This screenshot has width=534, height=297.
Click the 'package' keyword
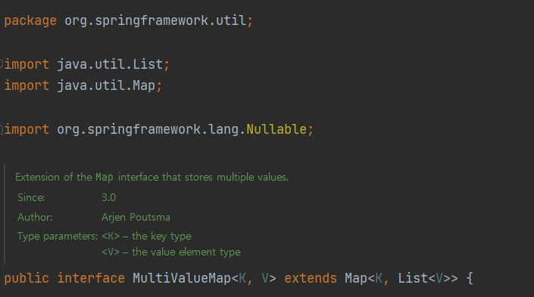pyautogui.click(x=30, y=21)
